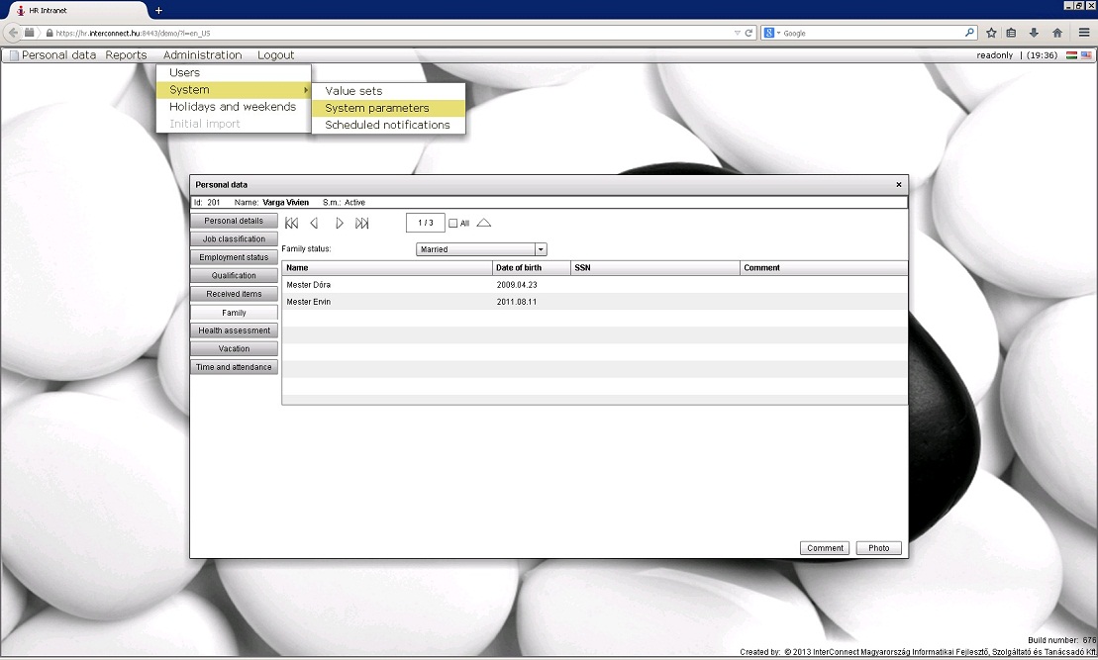Viewport: 1098px width, 660px height.
Task: Open the Job classification section
Action: point(234,238)
